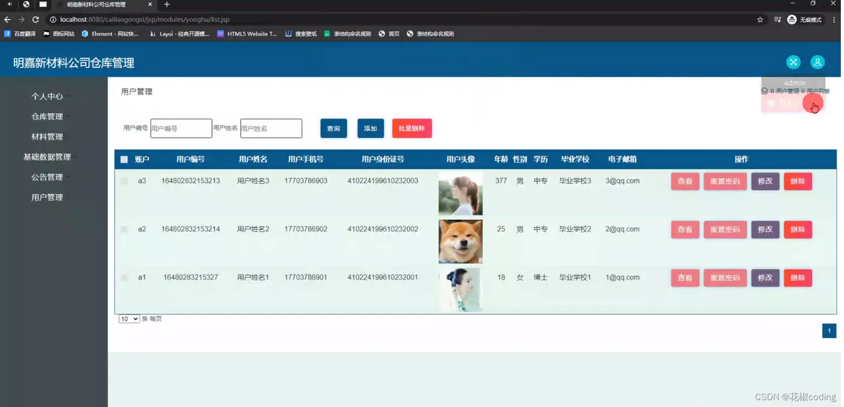
Task: Open the rows-per-page dropdown showing 10
Action: (129, 319)
